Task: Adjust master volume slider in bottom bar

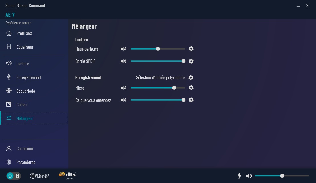Action: (282, 176)
